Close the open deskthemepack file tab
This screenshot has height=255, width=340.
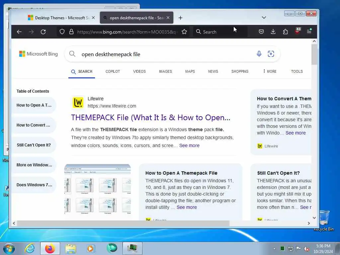pos(168,18)
